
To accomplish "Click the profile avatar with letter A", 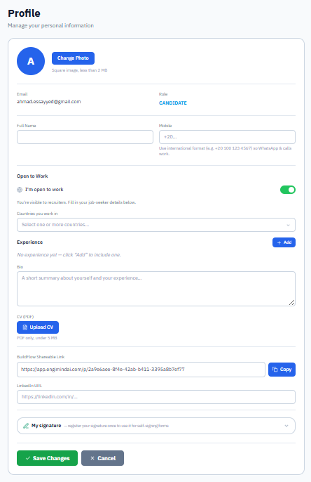I will [x=31, y=61].
